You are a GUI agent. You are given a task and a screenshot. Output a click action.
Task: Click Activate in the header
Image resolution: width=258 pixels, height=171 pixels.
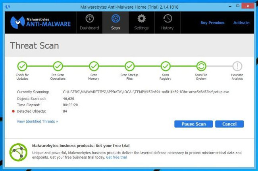click(x=241, y=23)
